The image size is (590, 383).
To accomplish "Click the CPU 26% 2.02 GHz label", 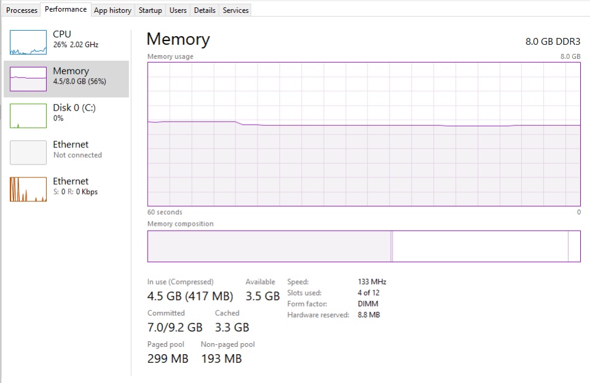I will coord(76,39).
